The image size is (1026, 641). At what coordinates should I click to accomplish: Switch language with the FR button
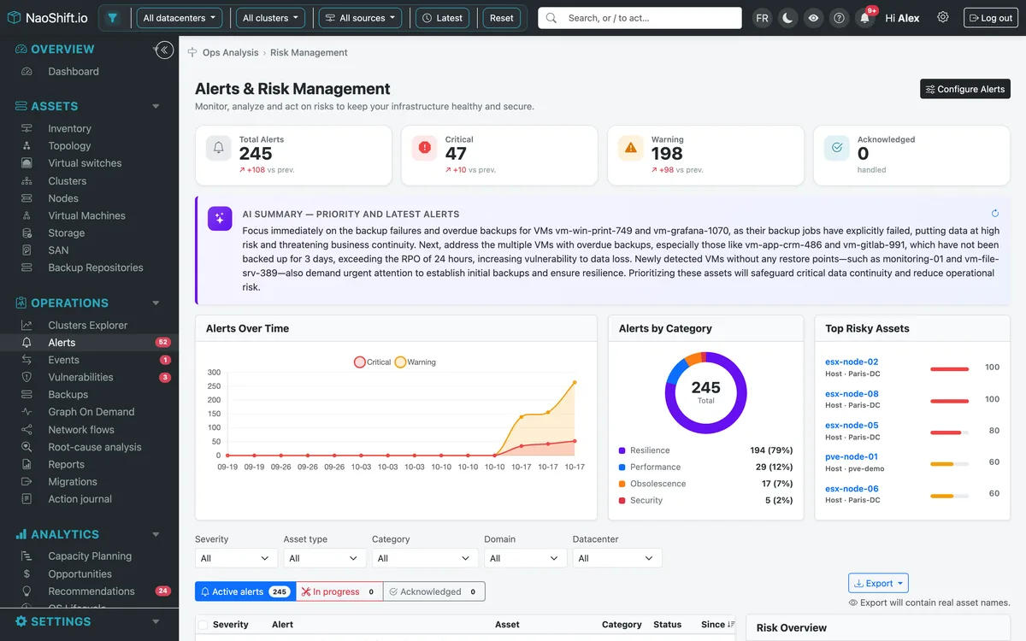tap(762, 18)
